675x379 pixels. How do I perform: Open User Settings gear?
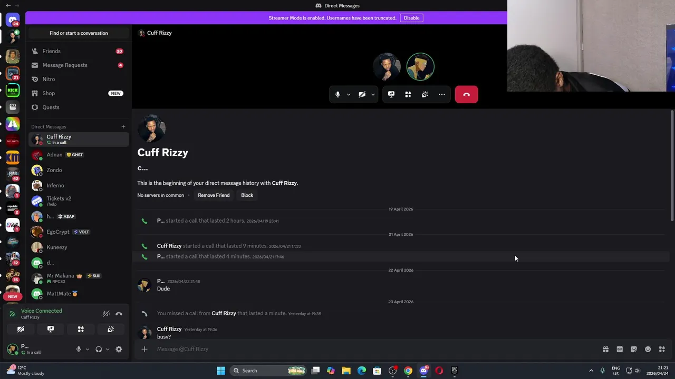(119, 349)
